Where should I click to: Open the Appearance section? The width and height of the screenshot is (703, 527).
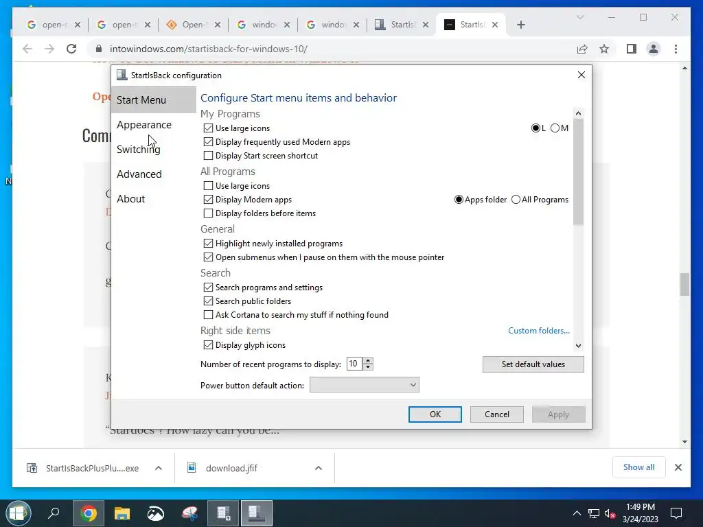pyautogui.click(x=144, y=125)
